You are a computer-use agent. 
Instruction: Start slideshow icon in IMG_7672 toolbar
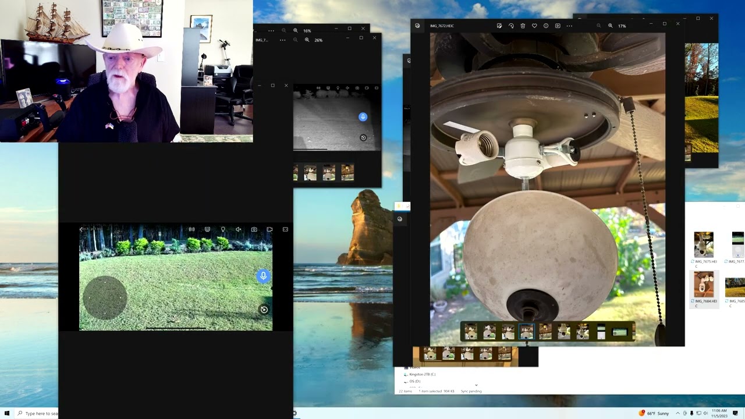coord(558,26)
